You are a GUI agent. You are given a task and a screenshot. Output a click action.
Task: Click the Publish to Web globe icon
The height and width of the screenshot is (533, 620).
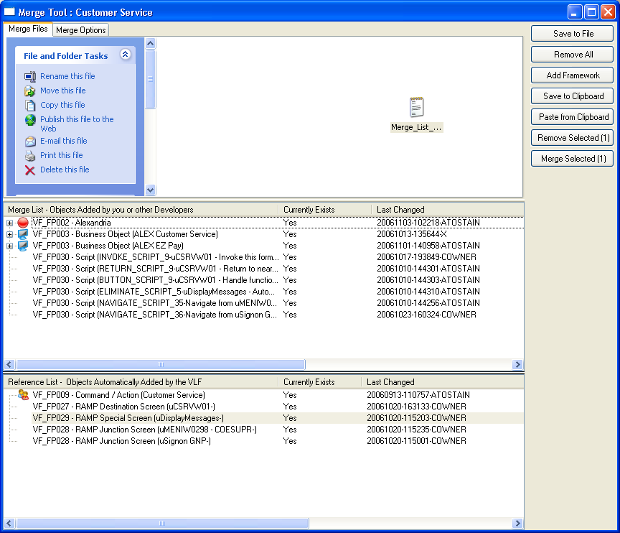(x=30, y=120)
